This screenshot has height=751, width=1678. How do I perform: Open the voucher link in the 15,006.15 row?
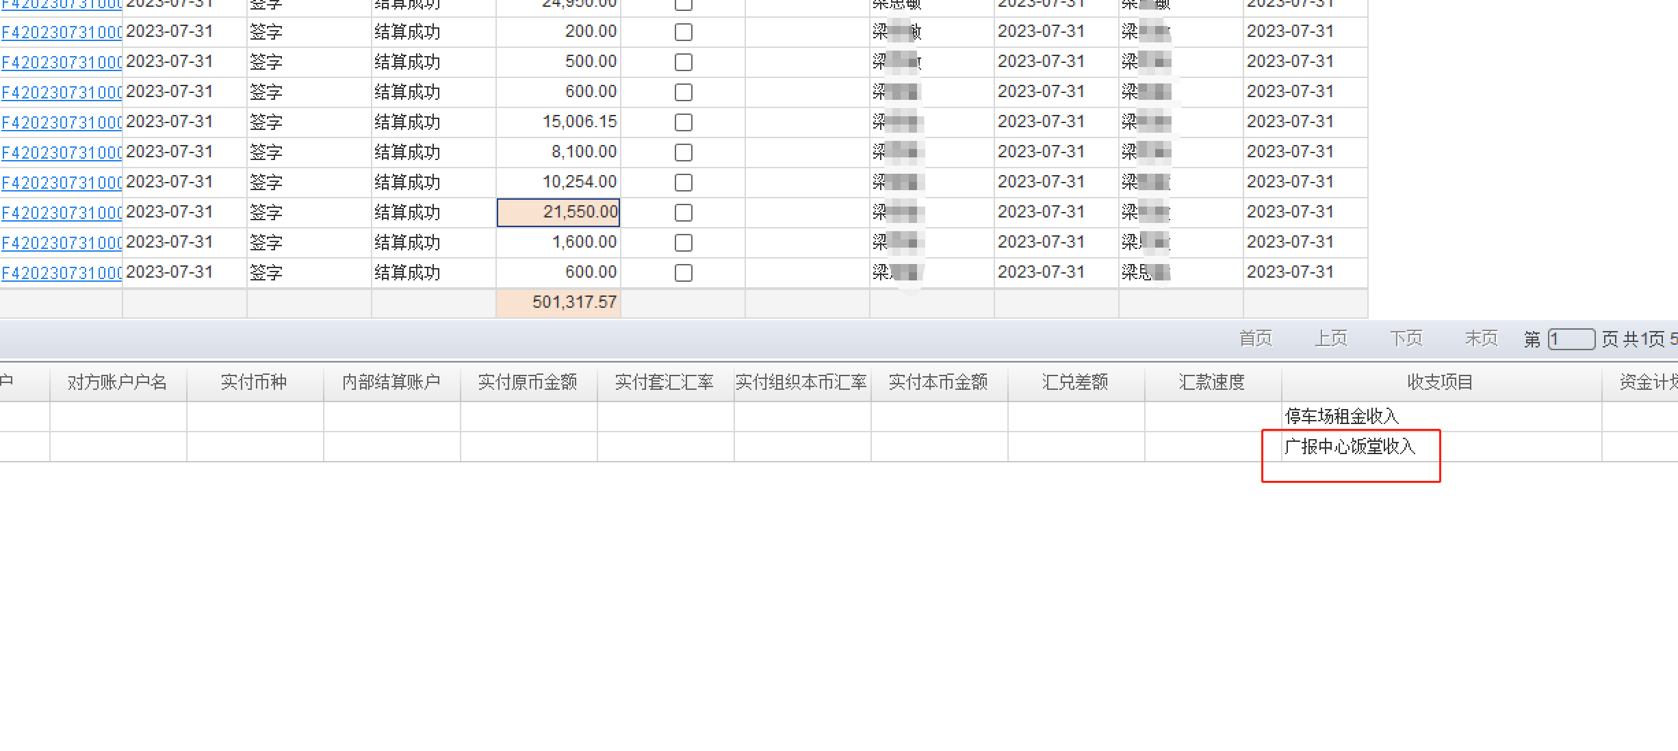(62, 122)
